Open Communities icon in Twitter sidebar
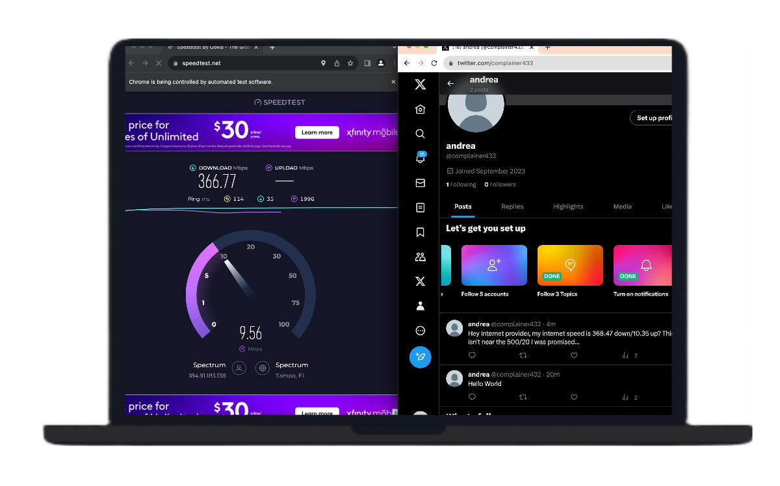Image resolution: width=780 pixels, height=486 pixels. click(420, 257)
